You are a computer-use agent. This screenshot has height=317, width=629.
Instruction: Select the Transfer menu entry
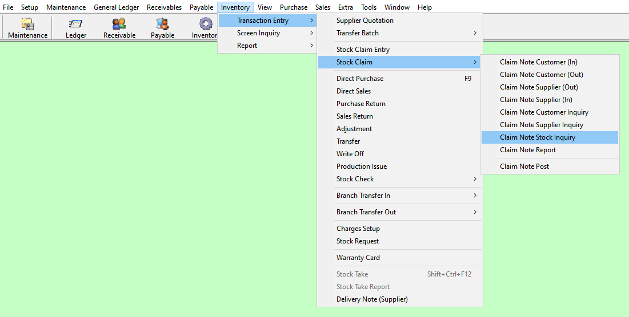click(x=400, y=141)
